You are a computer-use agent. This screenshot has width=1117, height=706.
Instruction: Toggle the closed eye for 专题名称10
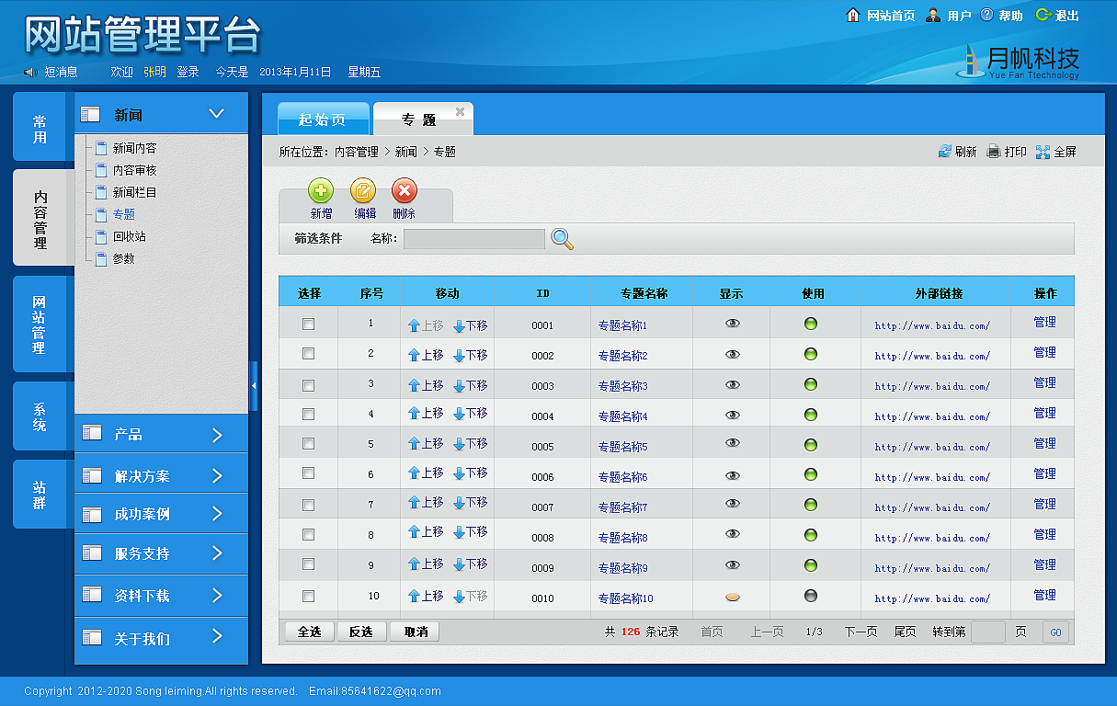(733, 597)
